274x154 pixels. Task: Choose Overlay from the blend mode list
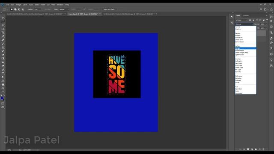pos(246,59)
